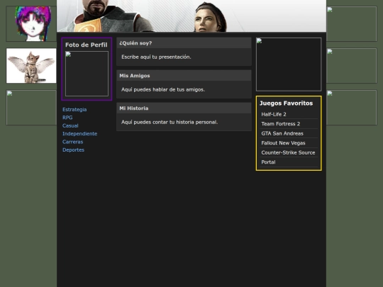Open the Estrategia category link

click(74, 110)
